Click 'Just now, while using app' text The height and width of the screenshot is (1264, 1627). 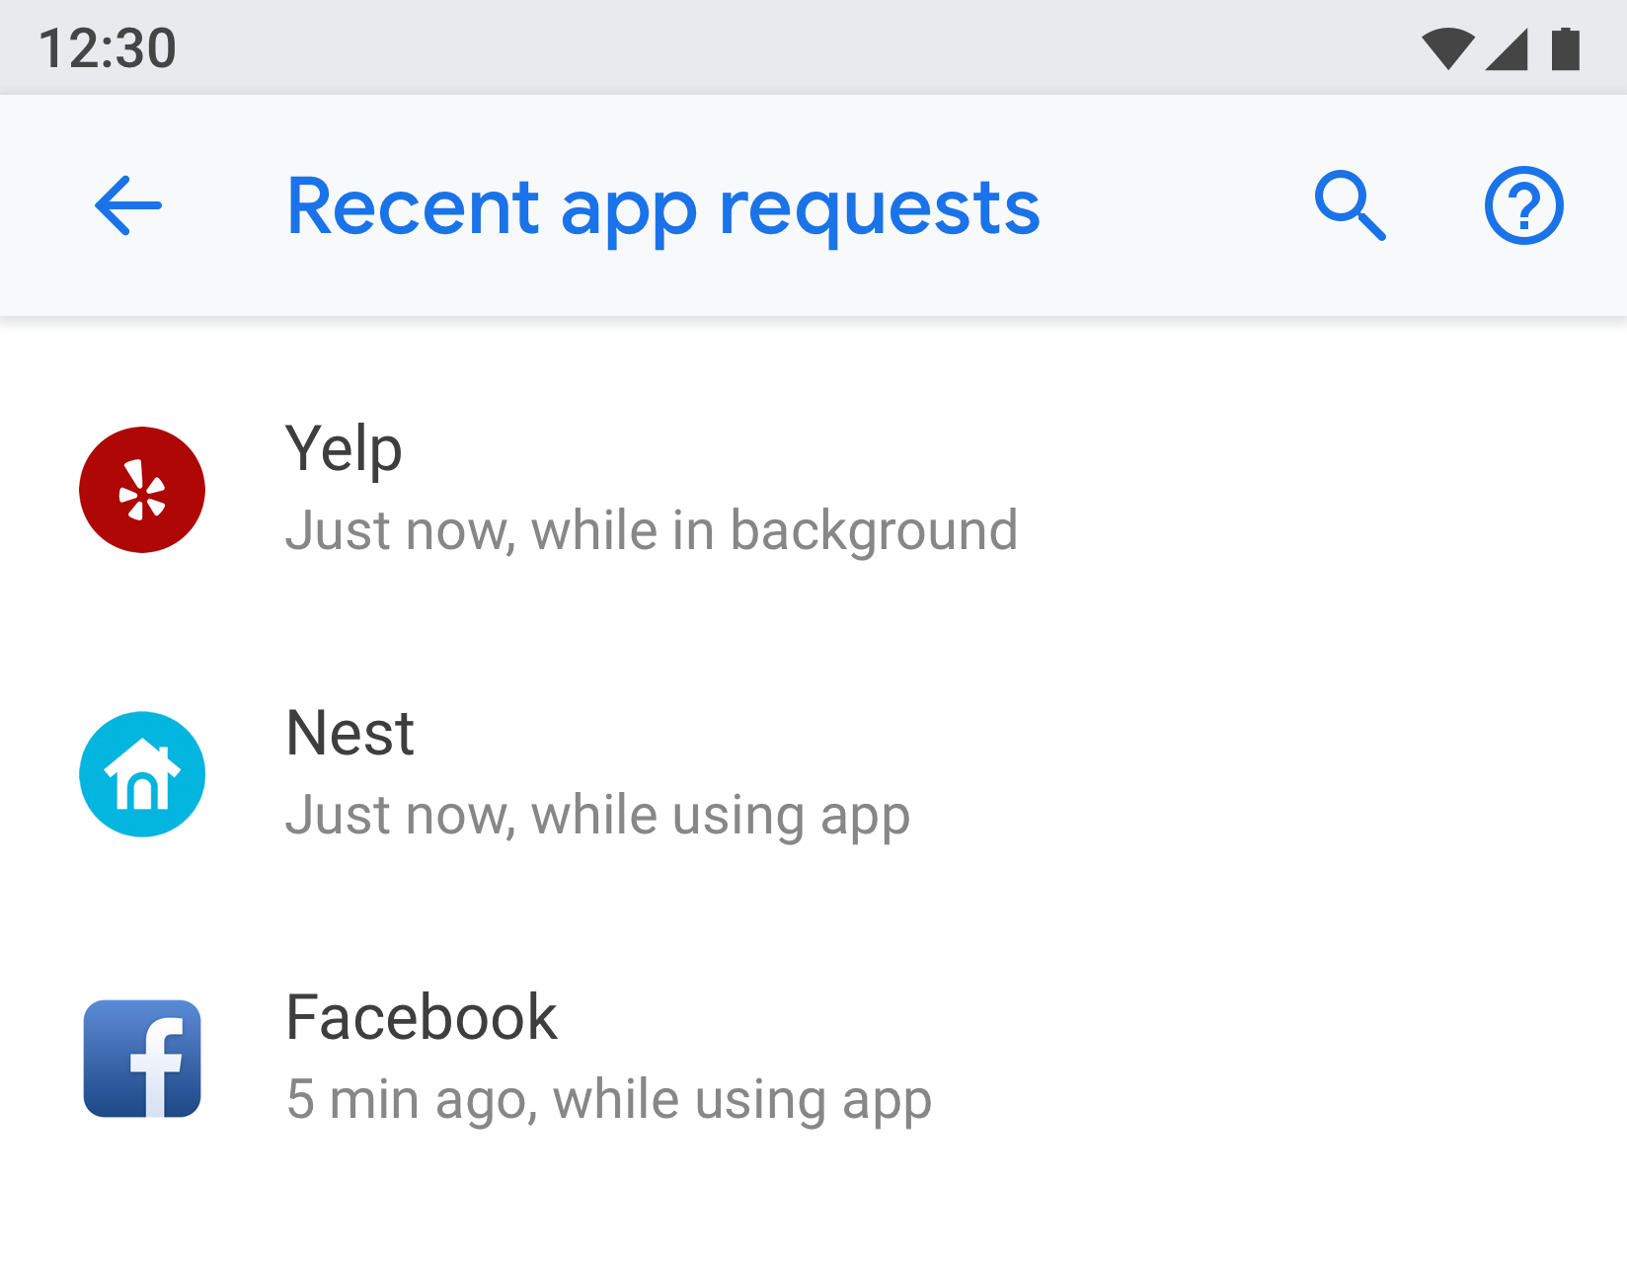click(597, 816)
